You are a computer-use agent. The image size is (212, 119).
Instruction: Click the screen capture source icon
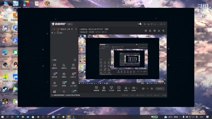point(96,88)
